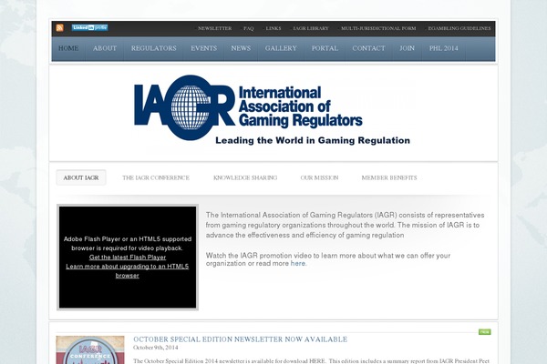Switch to the Our Mission tab

319,177
